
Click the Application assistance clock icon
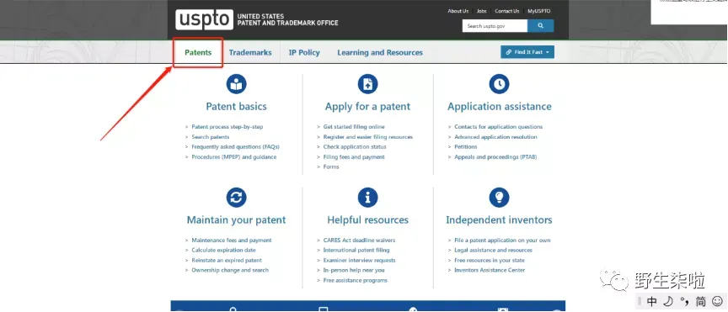pyautogui.click(x=499, y=84)
